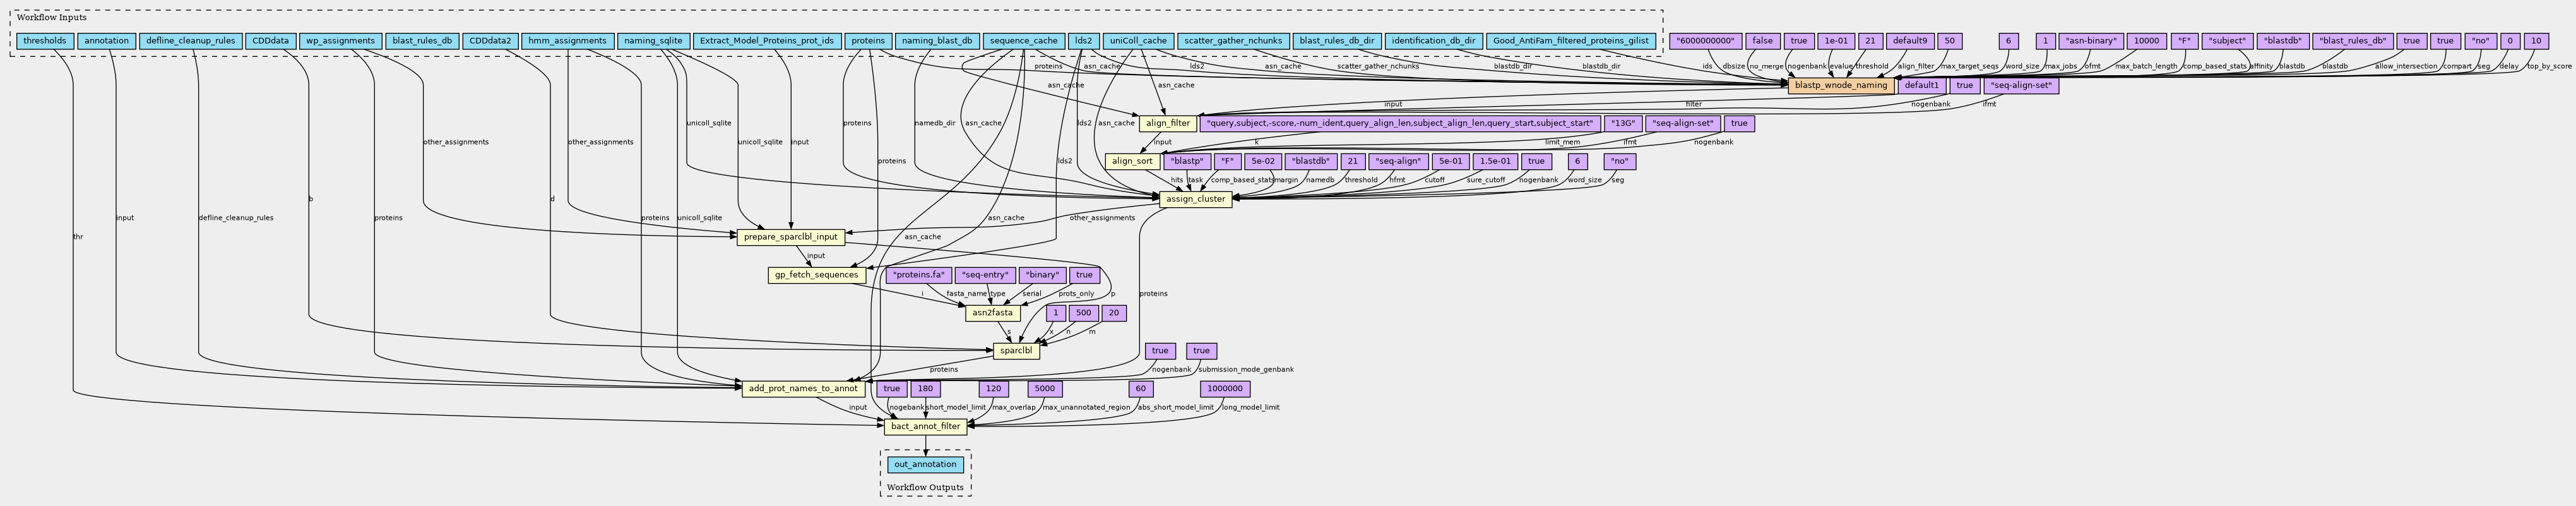Click the assign_cluster step node
Viewport: 2576px width, 506px height.
coord(1195,199)
